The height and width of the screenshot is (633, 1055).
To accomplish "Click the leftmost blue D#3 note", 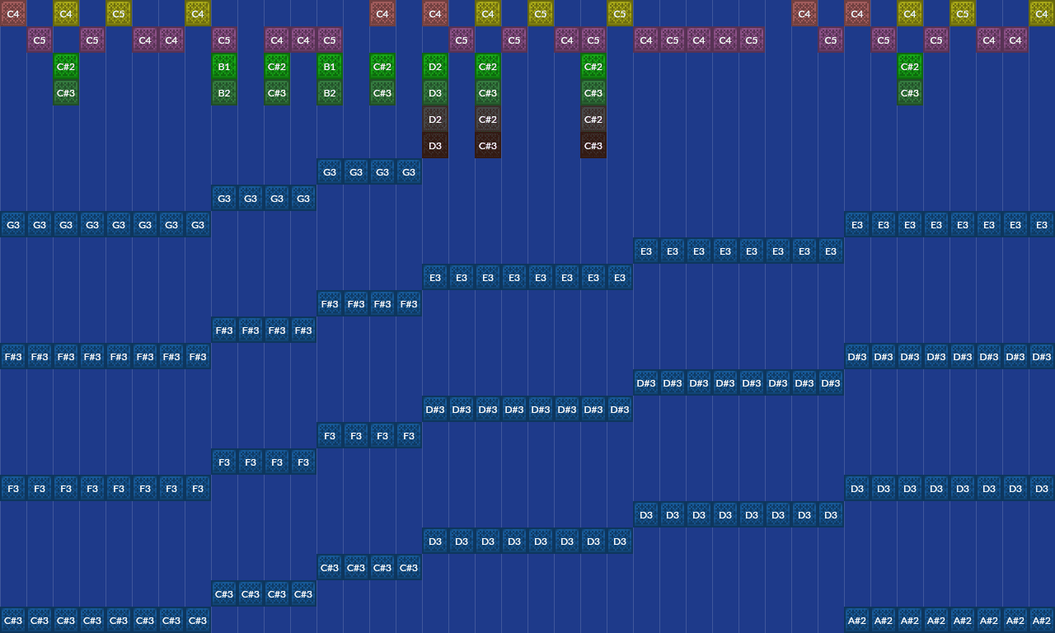I will pyautogui.click(x=435, y=409).
